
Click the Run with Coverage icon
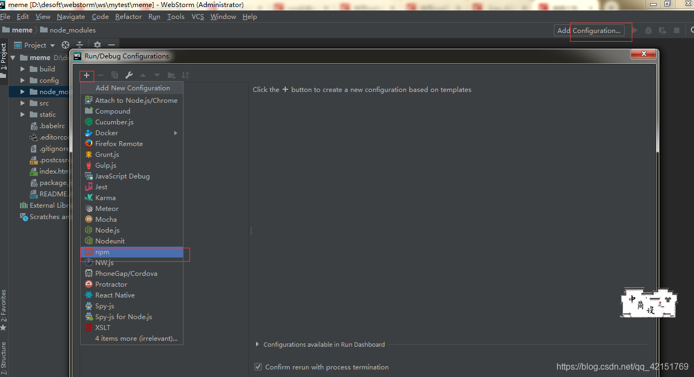pos(662,31)
